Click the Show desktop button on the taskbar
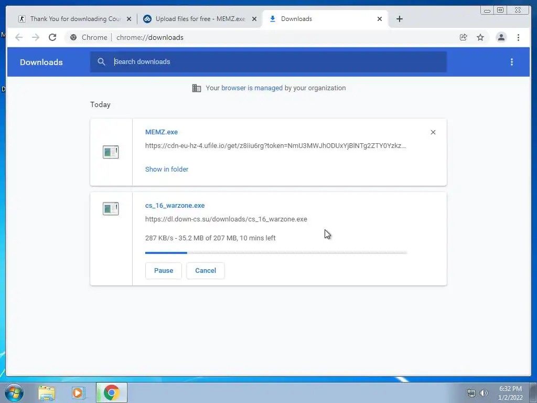The width and height of the screenshot is (537, 403). coord(533,393)
